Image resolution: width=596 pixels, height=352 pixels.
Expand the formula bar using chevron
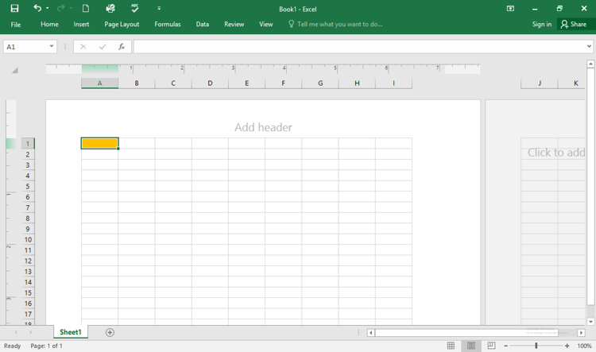coord(589,47)
